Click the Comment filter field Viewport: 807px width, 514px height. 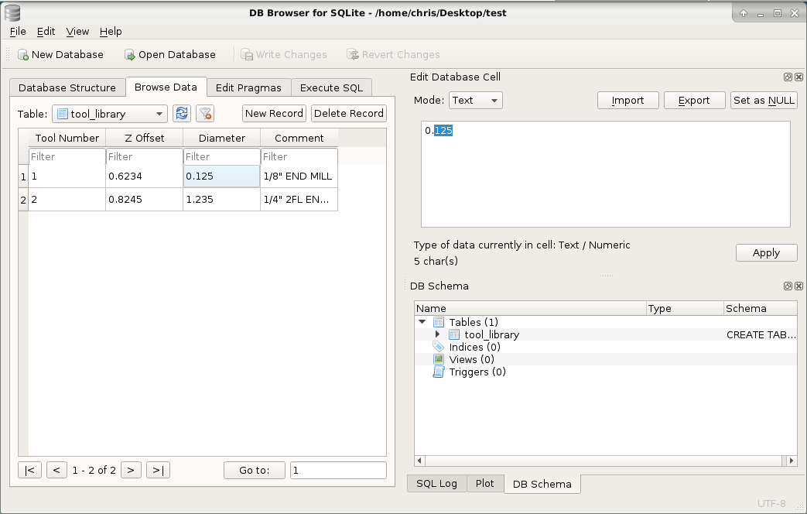(299, 156)
